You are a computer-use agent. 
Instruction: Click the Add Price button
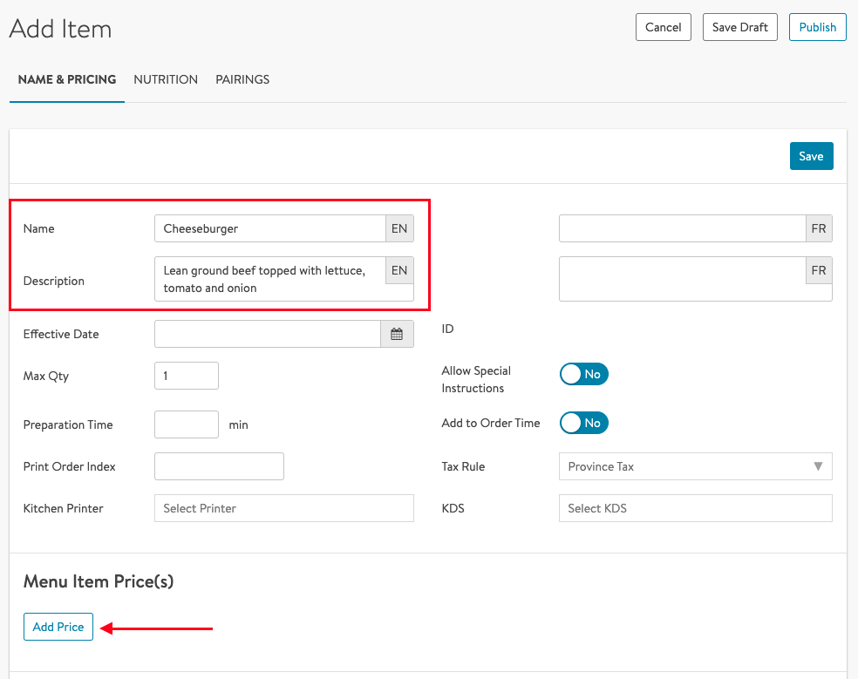58,627
